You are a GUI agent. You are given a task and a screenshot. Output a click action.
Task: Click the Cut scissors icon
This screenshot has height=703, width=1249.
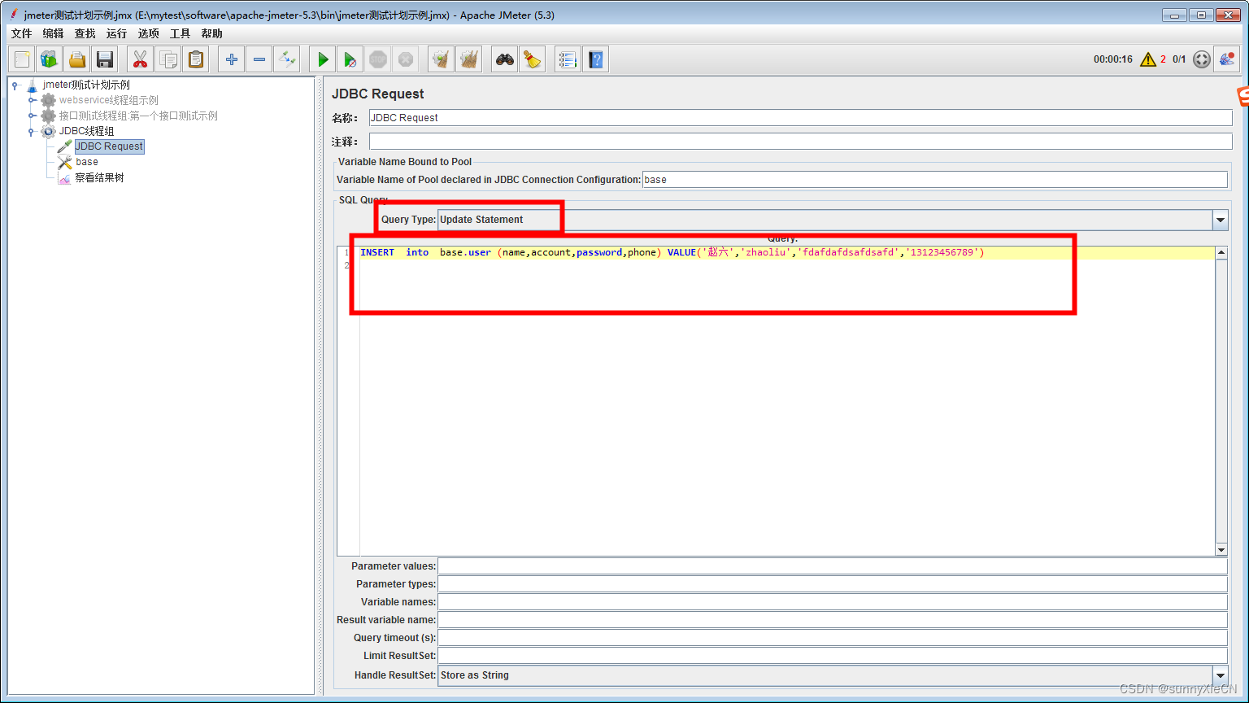pyautogui.click(x=141, y=59)
